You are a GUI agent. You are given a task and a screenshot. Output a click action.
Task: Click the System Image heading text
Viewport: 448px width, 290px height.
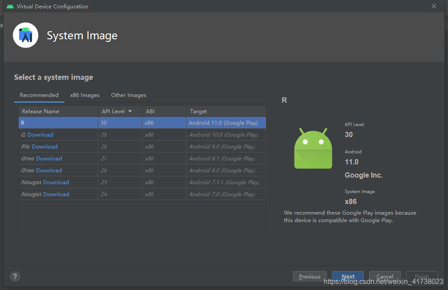pos(82,36)
